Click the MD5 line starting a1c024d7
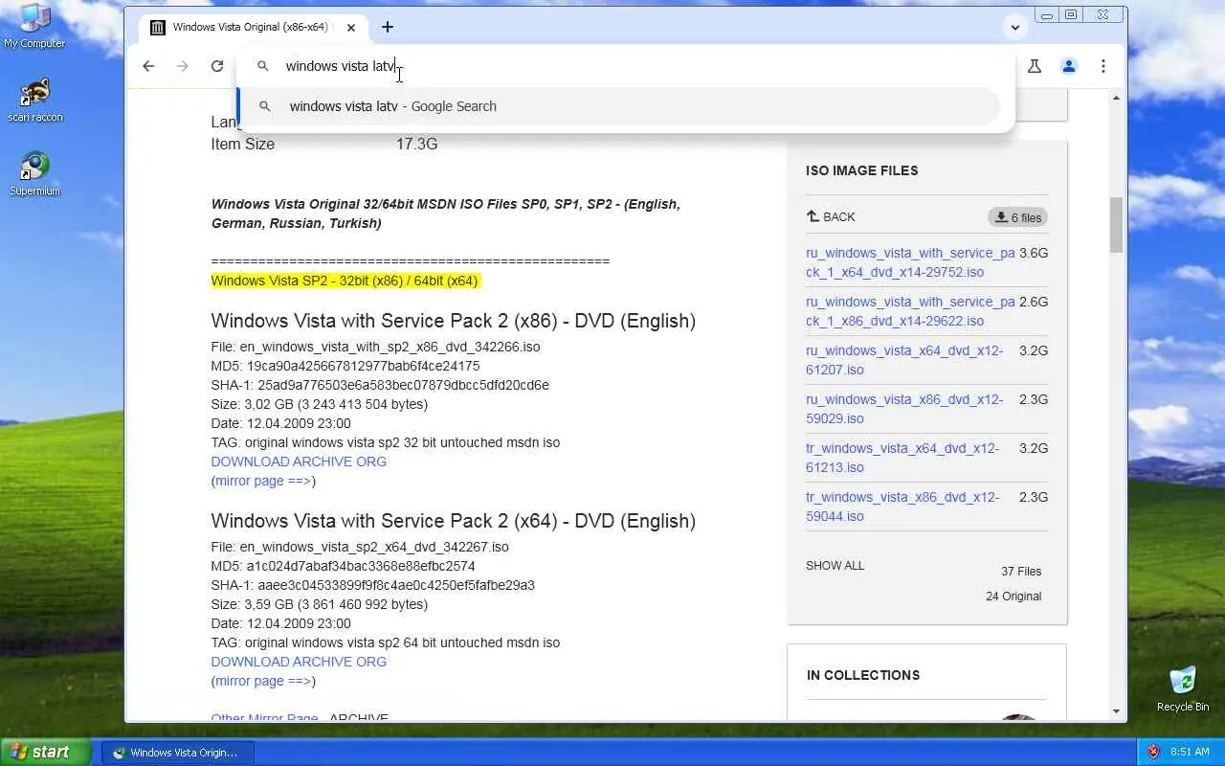The width and height of the screenshot is (1225, 766). 343,566
